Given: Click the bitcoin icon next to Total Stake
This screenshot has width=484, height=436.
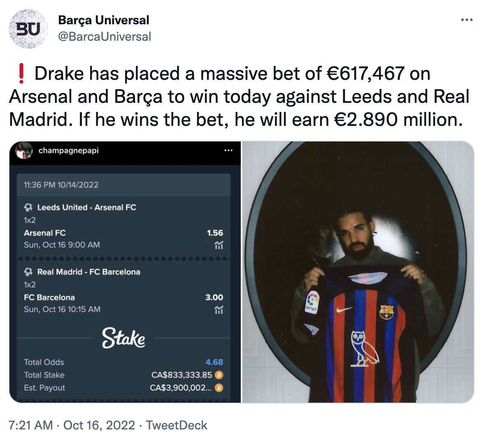Looking at the screenshot, I should 219,375.
